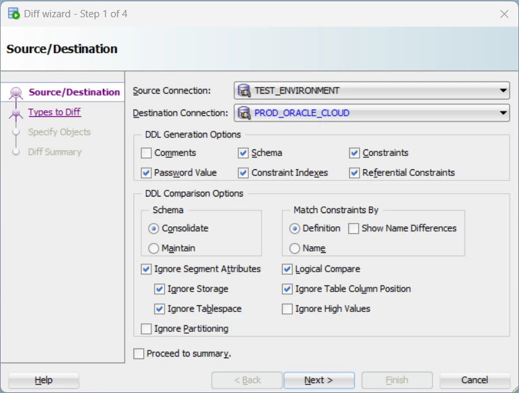Enable the Ignore Partitioning checkbox
This screenshot has width=519, height=393.
(x=146, y=329)
